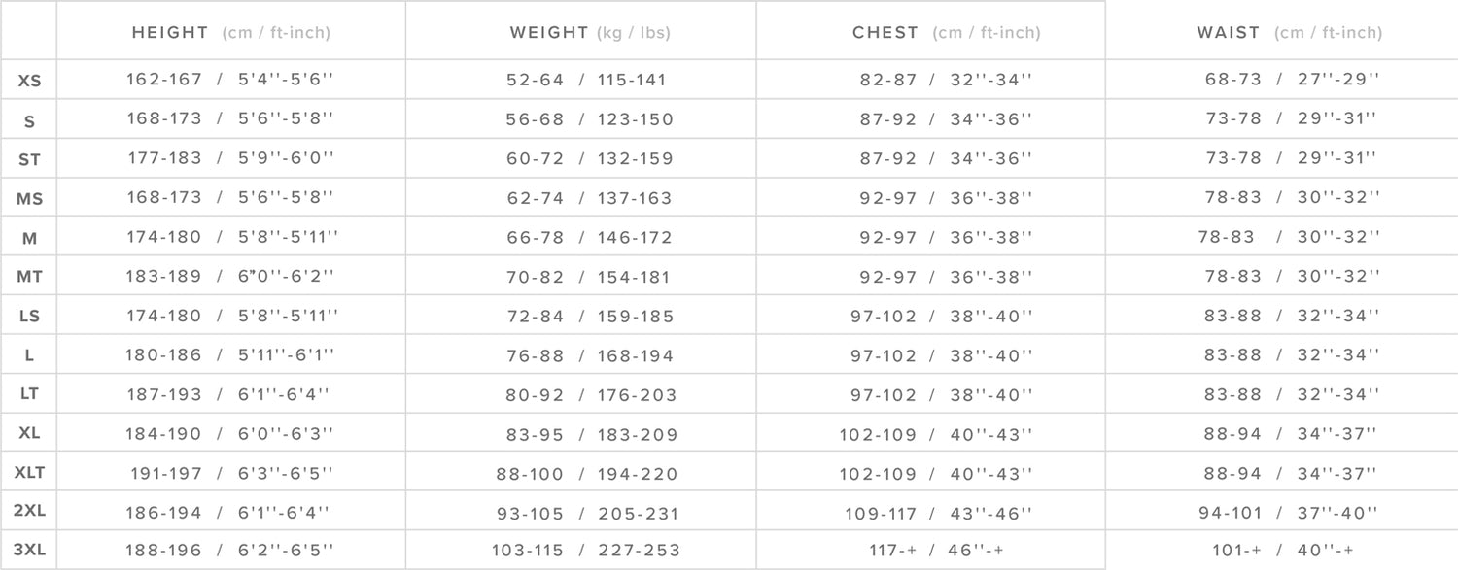The image size is (1458, 570).
Task: Click the XS size row label
Action: (x=29, y=81)
